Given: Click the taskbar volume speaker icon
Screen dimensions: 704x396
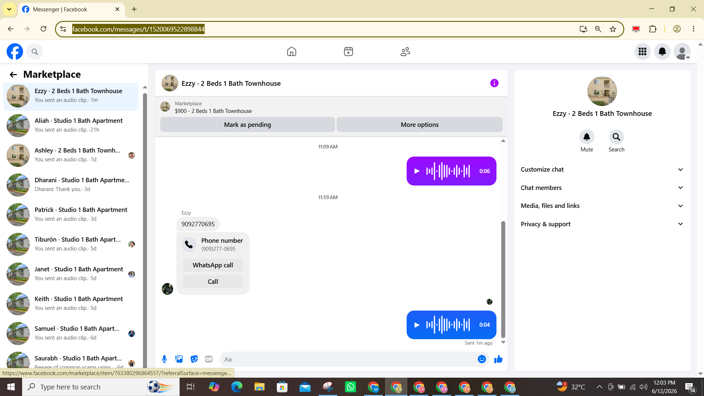Looking at the screenshot, I should pyautogui.click(x=643, y=387).
